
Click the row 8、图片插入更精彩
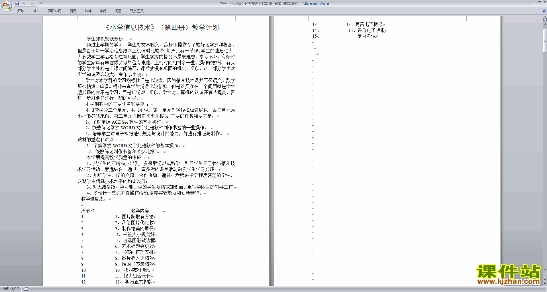(134, 258)
